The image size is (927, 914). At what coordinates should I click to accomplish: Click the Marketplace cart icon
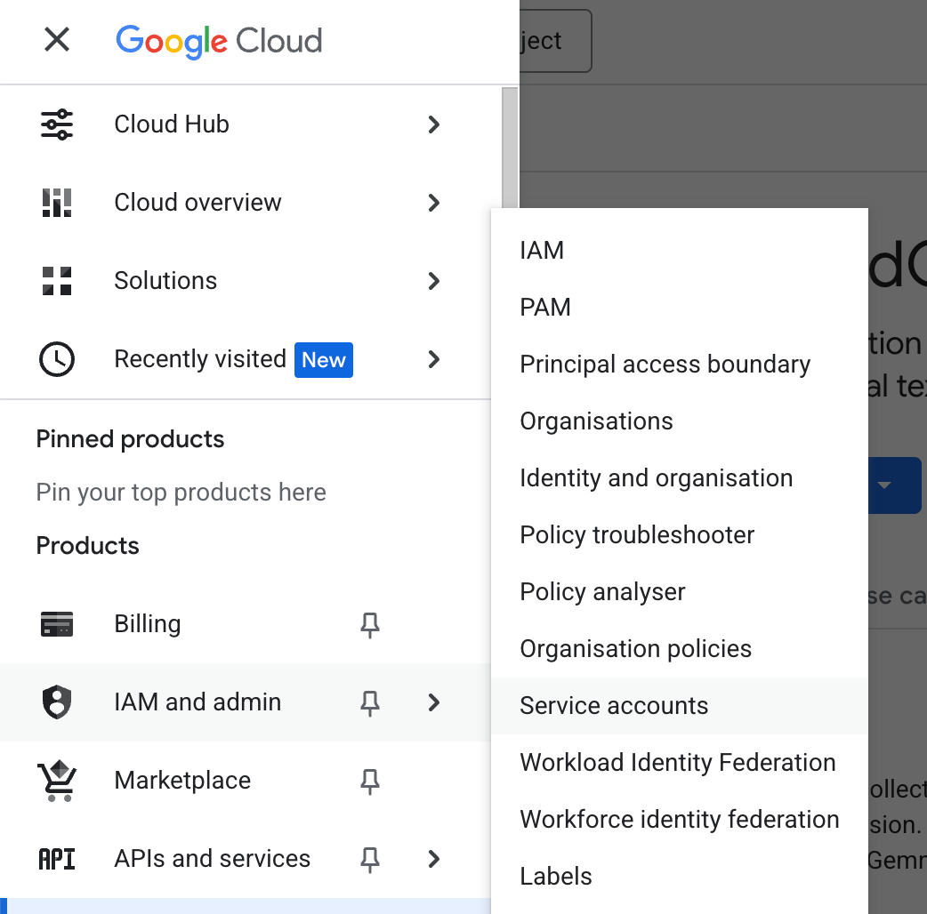tap(57, 781)
